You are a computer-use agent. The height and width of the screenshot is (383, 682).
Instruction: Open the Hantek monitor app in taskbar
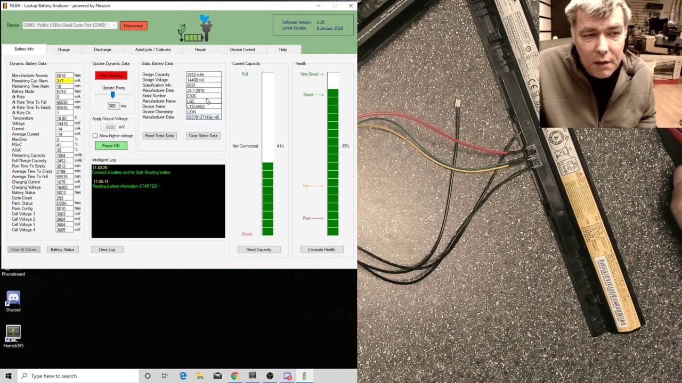[x=253, y=376]
